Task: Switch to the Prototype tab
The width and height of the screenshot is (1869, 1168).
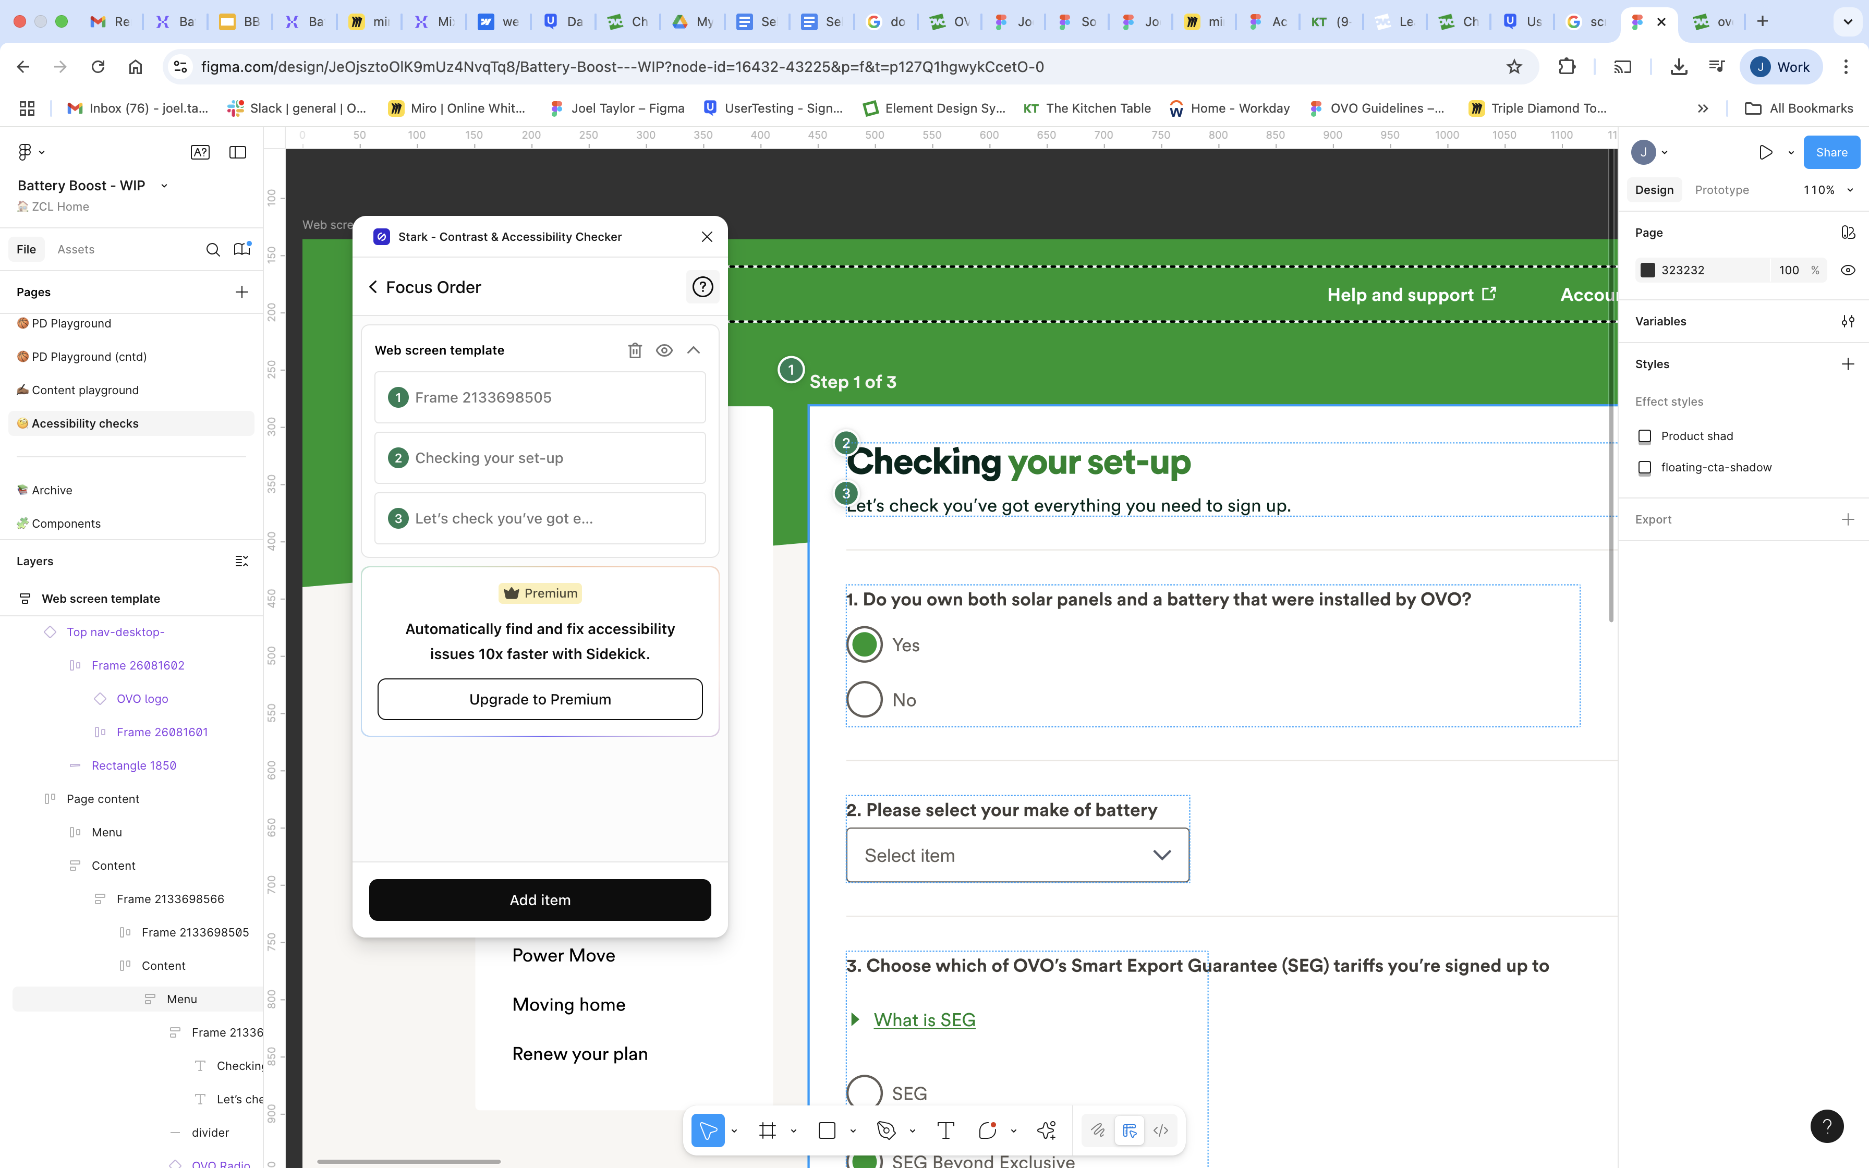Action: coord(1721,190)
